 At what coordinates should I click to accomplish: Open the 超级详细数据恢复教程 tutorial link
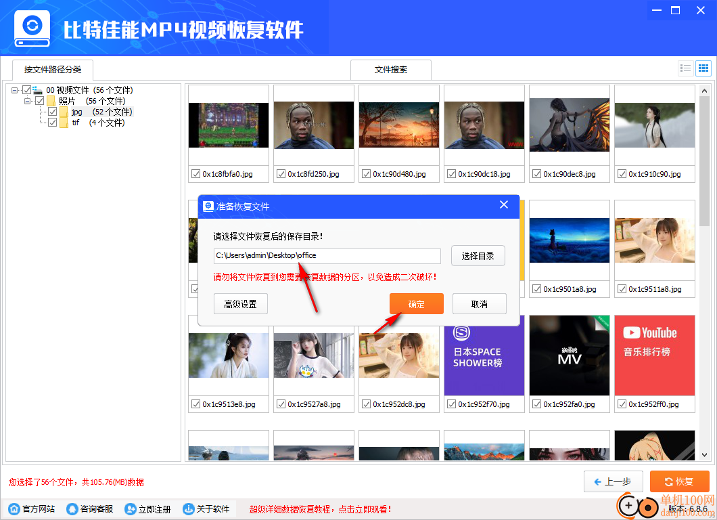(320, 509)
